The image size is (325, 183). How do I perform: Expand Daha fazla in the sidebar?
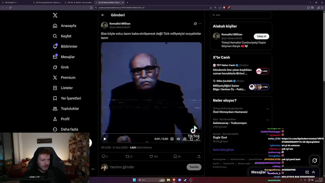click(65, 129)
